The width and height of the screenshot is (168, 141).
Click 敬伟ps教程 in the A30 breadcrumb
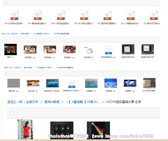[x=25, y=34]
